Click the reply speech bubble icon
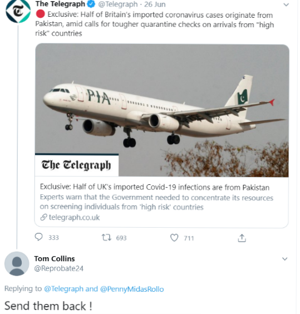 click(38, 237)
